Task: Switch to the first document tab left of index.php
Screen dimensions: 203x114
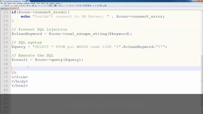Action: 5,9
